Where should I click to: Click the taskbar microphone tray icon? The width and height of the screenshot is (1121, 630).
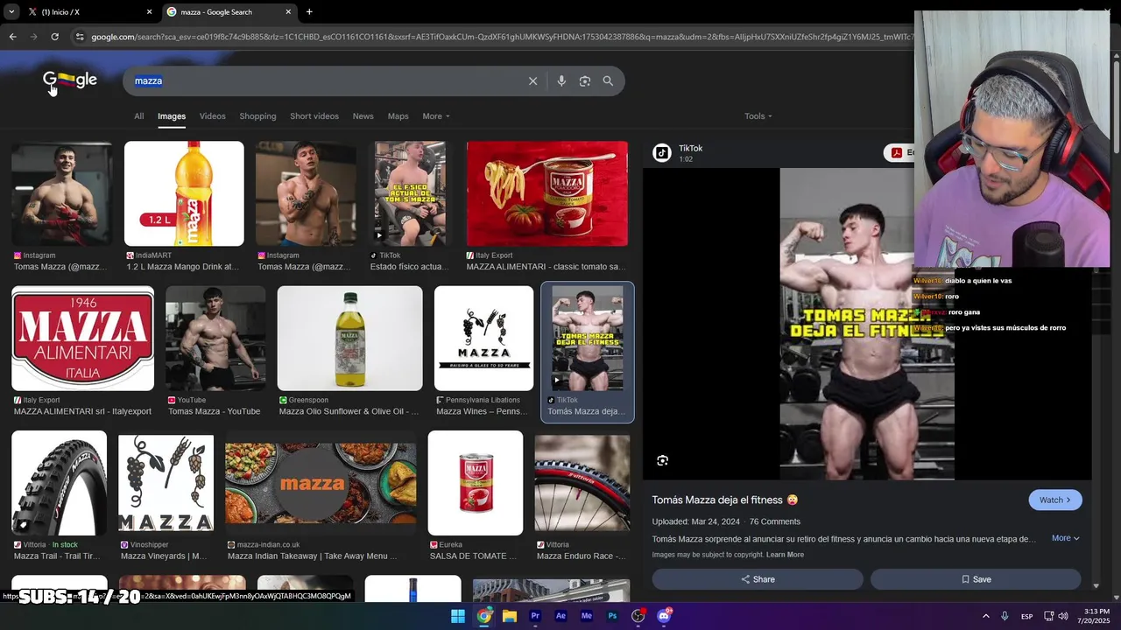[1005, 616]
